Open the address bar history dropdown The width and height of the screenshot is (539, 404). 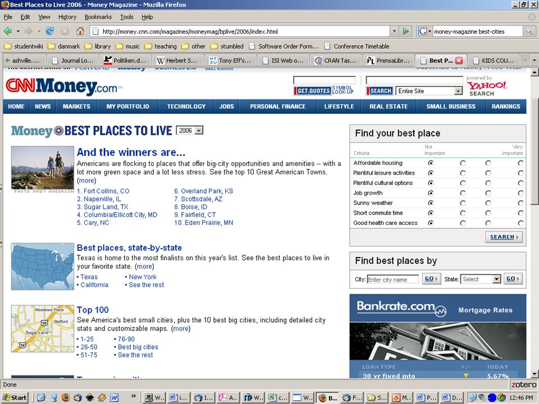pyautogui.click(x=395, y=31)
